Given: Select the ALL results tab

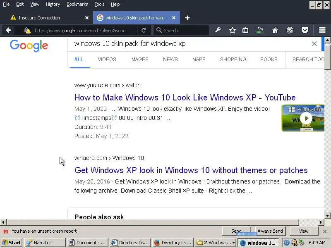Looking at the screenshot, I should point(79,60).
